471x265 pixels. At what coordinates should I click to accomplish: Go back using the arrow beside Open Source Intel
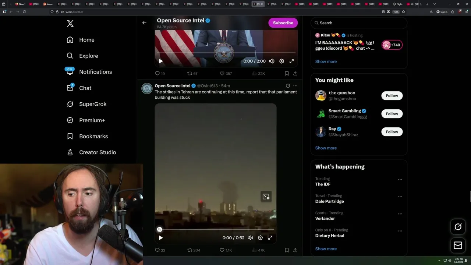[144, 23]
